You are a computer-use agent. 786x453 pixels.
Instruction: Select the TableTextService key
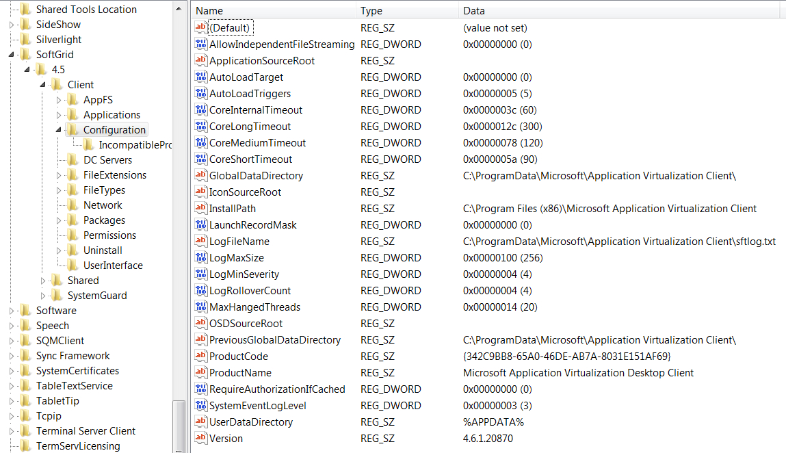74,386
